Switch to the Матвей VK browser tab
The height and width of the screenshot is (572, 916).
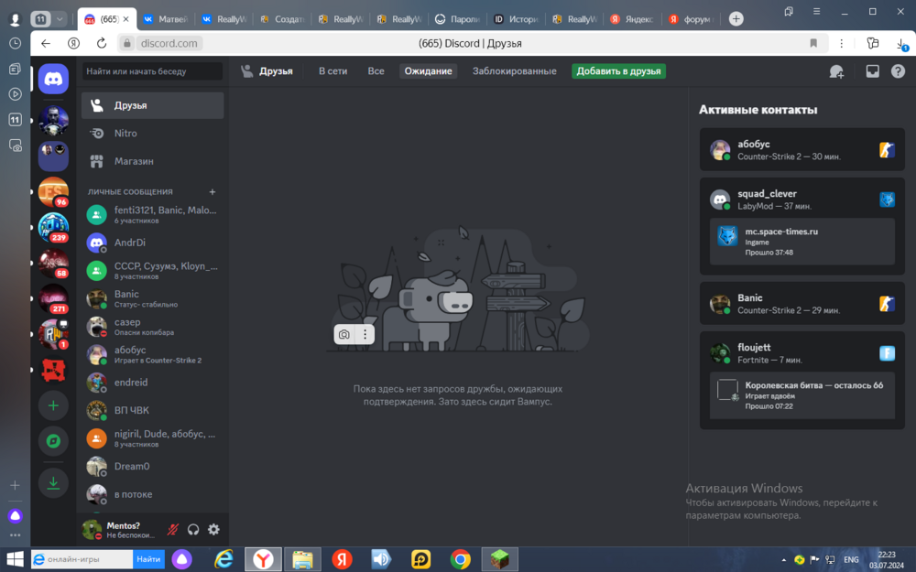point(166,19)
